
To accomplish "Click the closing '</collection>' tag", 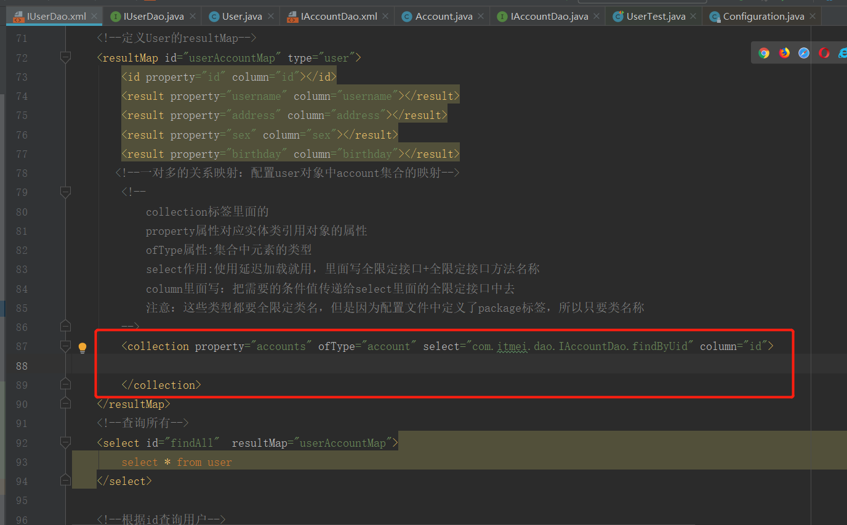I will (161, 385).
